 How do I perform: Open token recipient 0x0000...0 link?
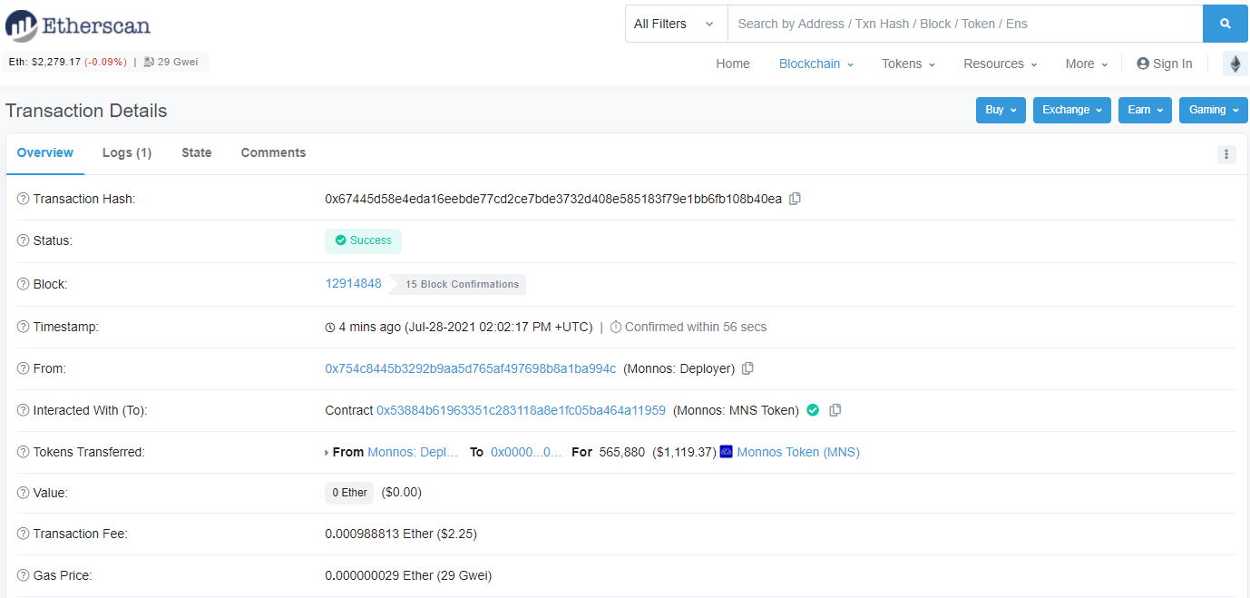[x=526, y=452]
